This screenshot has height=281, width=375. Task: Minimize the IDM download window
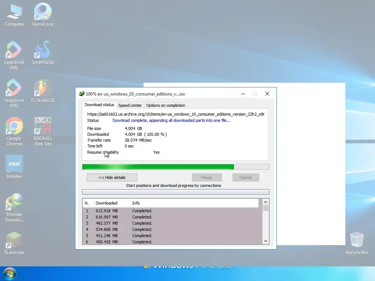click(x=243, y=94)
